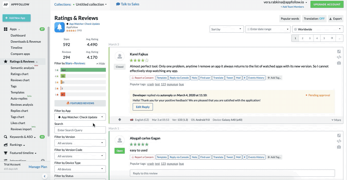Click the Apps grid icon in sidebar
The height and width of the screenshot is (180, 347).
[x=6, y=29]
